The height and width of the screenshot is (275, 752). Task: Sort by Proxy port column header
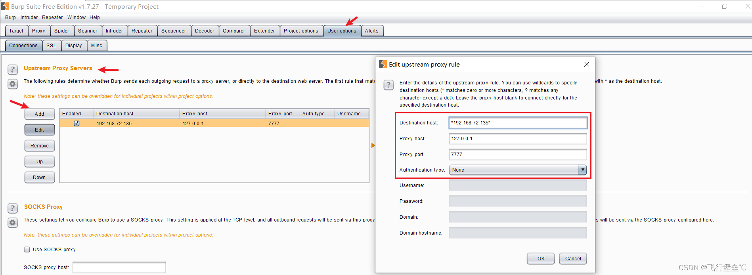(282, 114)
